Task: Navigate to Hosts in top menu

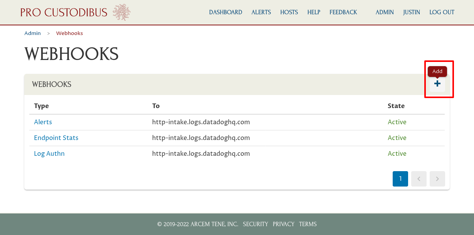Action: [x=289, y=12]
